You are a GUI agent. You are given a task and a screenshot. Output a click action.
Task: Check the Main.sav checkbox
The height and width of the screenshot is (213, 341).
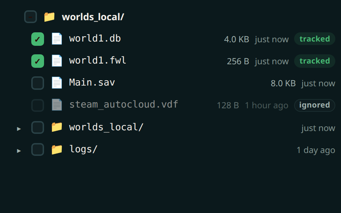[x=38, y=83]
